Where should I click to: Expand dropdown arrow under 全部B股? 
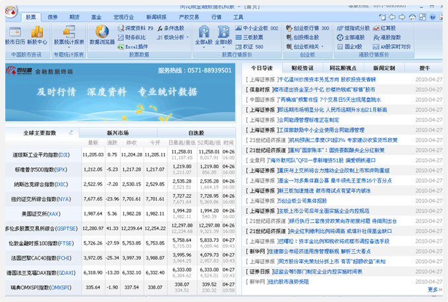click(x=223, y=47)
